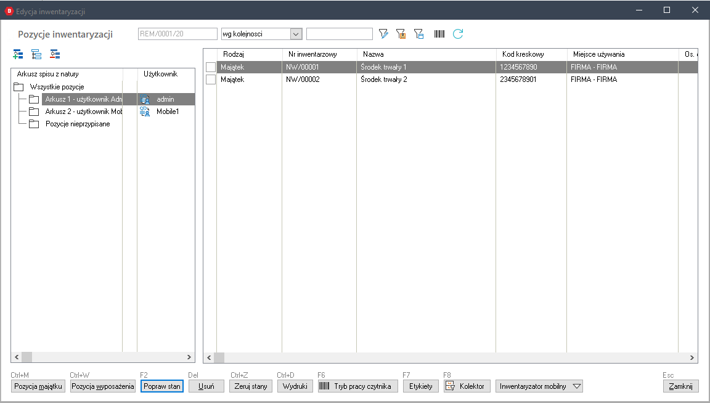Click the user icon next to Mobile1
This screenshot has width=710, height=403.
(145, 112)
